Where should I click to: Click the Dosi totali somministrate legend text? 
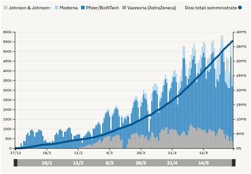point(211,8)
